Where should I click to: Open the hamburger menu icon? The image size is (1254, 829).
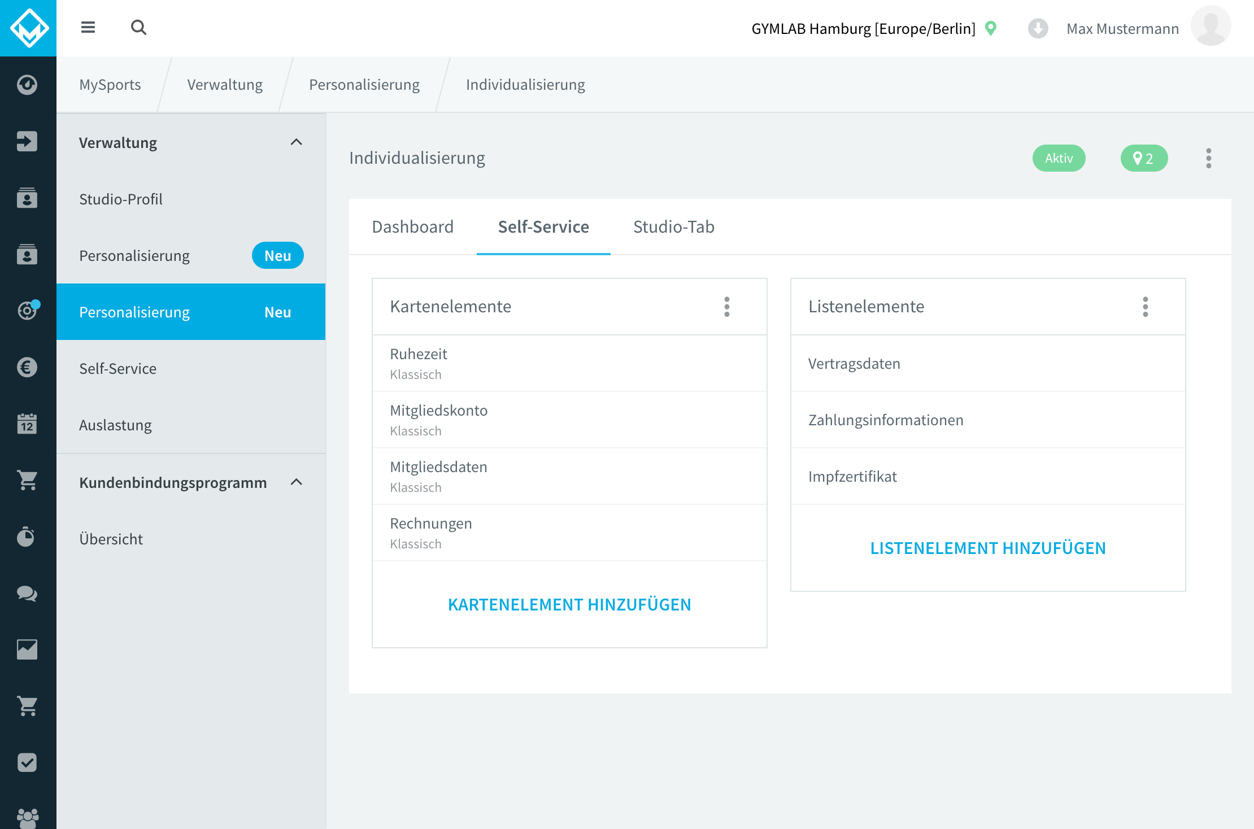click(88, 27)
